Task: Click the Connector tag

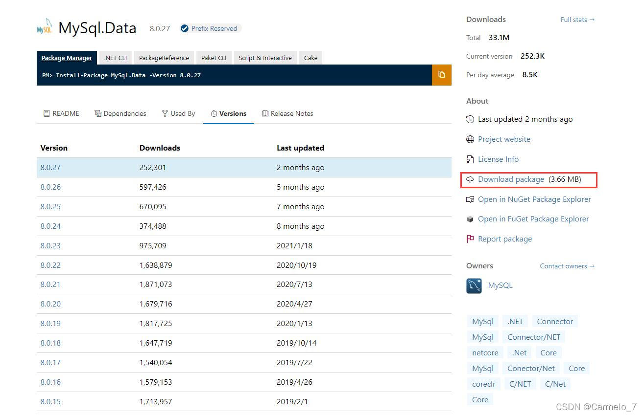Action: (555, 321)
